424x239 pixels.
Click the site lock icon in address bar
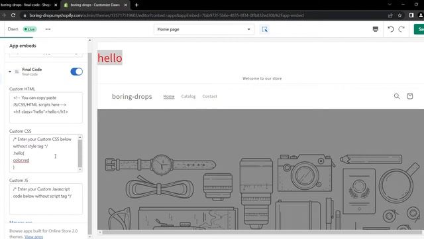click(25, 15)
